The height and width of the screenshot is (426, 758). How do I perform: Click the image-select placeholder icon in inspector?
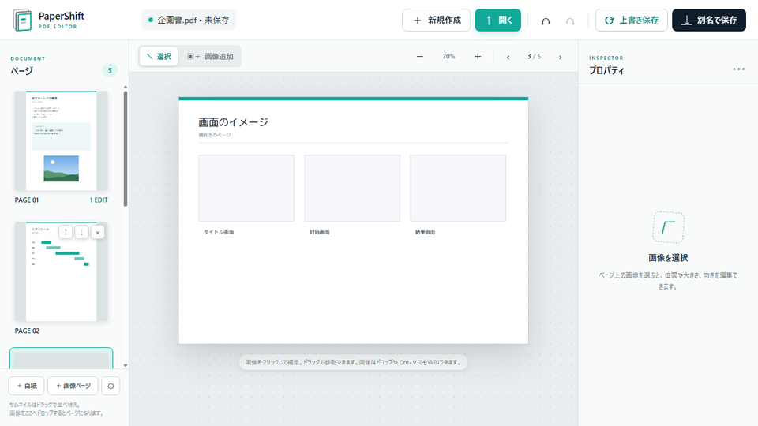(668, 227)
